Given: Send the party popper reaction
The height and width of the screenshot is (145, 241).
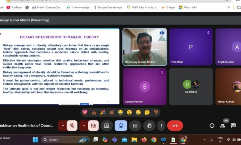Looking at the screenshot, I should pyautogui.click(x=103, y=112).
